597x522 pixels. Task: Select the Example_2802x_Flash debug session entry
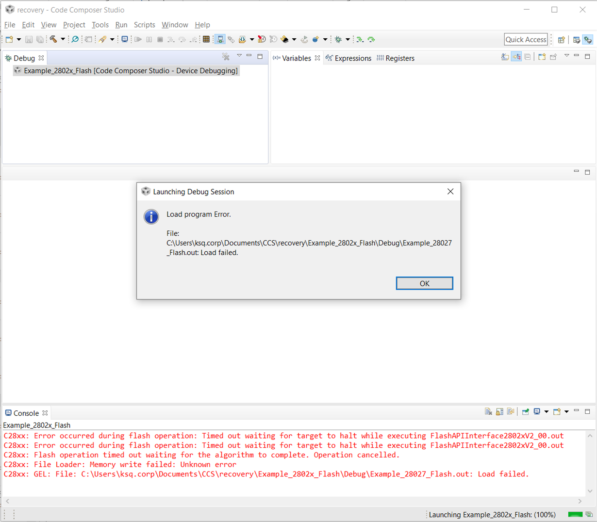point(126,71)
